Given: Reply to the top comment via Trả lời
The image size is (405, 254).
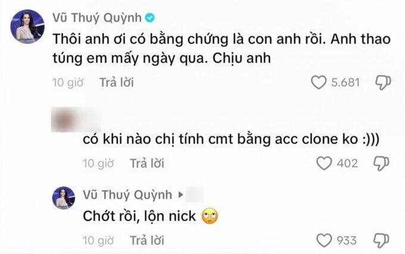Looking at the screenshot, I should [117, 82].
